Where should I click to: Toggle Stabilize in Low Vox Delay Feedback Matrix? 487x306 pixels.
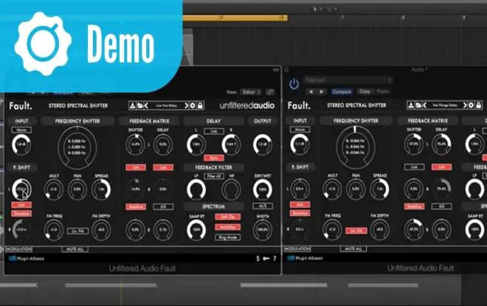pyautogui.click(x=136, y=206)
